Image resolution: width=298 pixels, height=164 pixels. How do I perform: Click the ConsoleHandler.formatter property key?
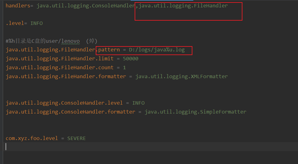[x=70, y=112]
